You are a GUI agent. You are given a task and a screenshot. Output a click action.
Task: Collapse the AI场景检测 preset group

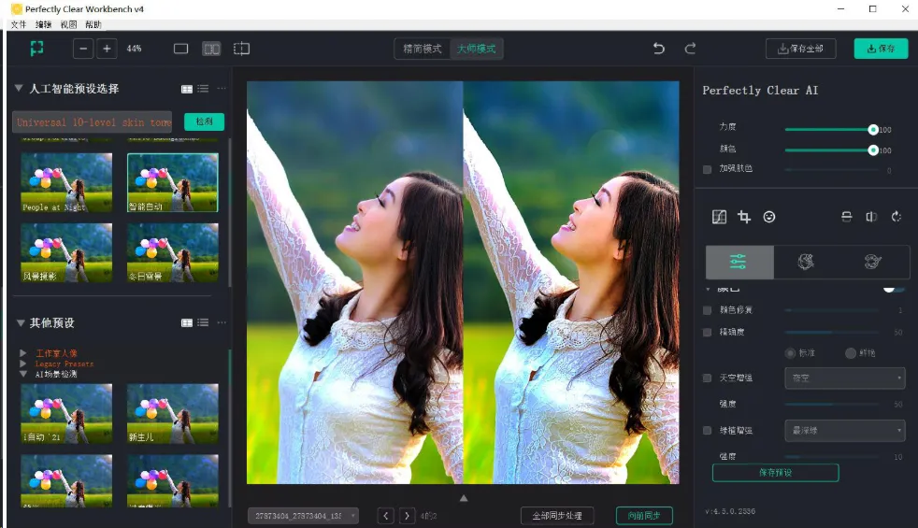tap(22, 374)
